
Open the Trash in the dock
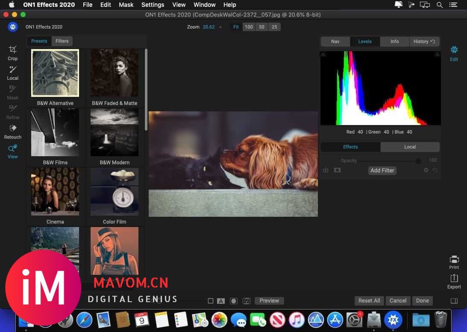pyautogui.click(x=441, y=320)
